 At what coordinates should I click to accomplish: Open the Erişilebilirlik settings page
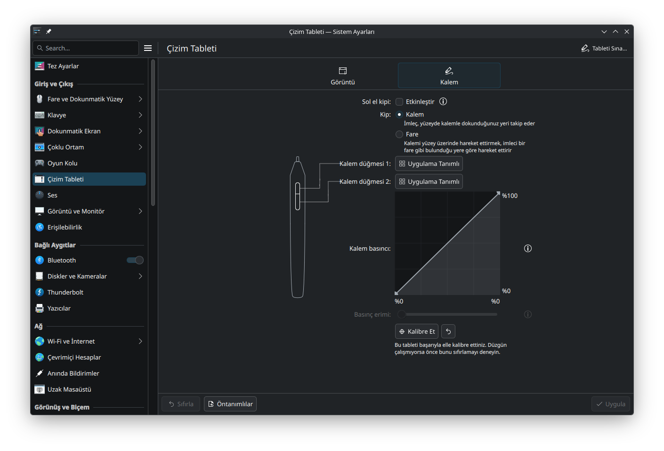(x=89, y=227)
